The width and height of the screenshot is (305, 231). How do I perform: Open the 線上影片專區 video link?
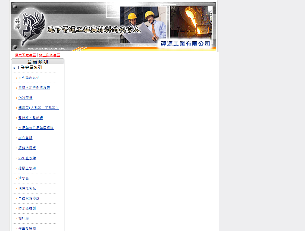[50, 55]
